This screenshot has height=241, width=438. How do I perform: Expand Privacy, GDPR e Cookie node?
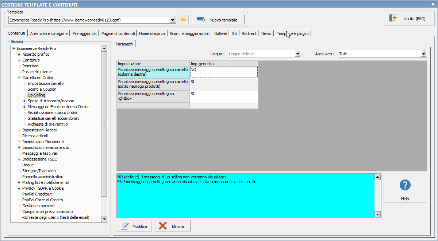click(x=19, y=188)
